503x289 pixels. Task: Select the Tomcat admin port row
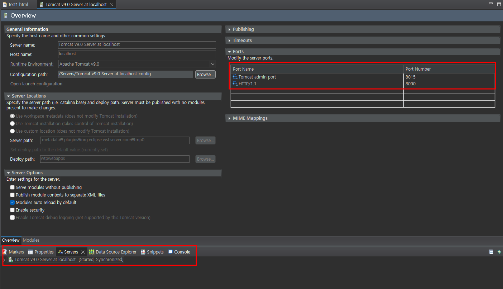coord(363,77)
